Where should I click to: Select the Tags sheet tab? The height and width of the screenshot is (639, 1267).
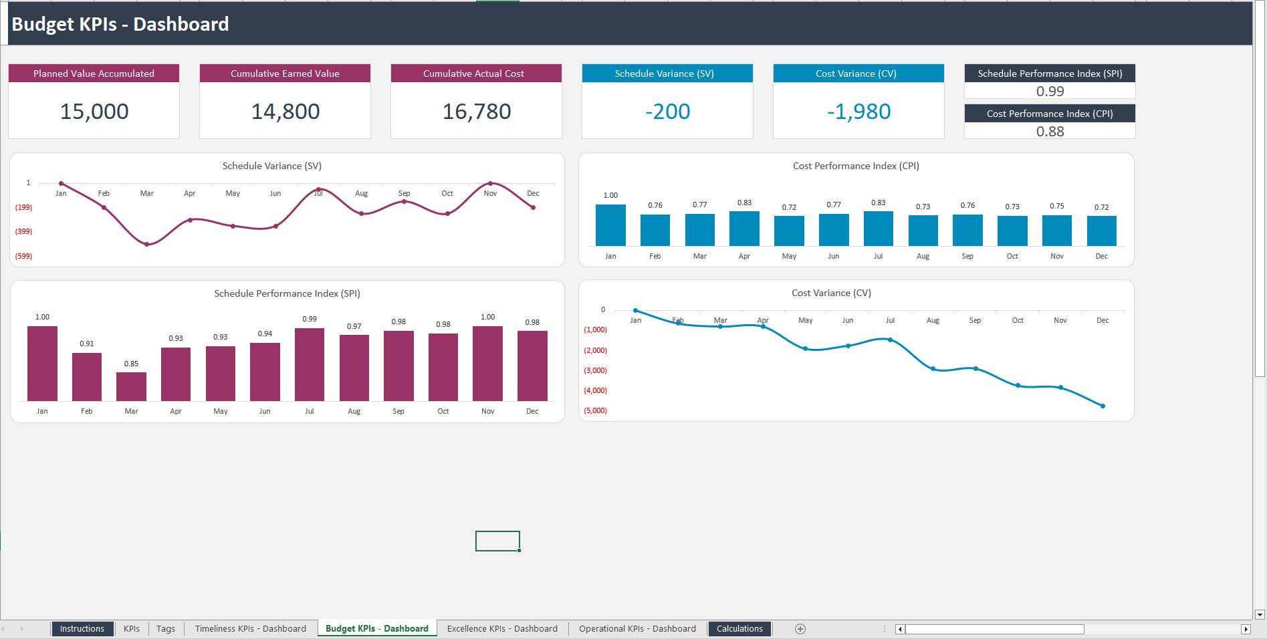pyautogui.click(x=165, y=628)
